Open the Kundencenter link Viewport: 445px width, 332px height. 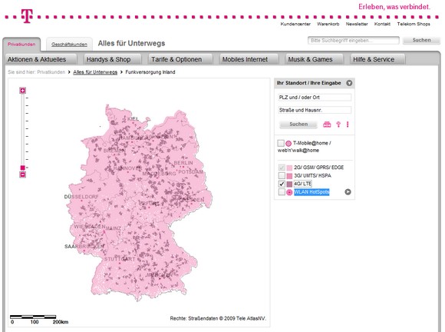(x=295, y=24)
